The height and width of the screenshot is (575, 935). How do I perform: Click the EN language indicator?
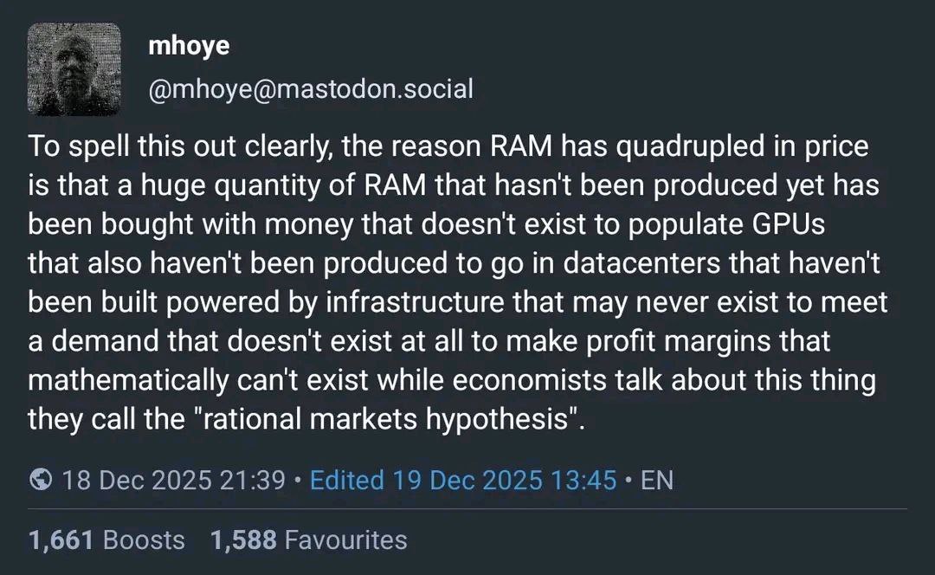coord(656,480)
